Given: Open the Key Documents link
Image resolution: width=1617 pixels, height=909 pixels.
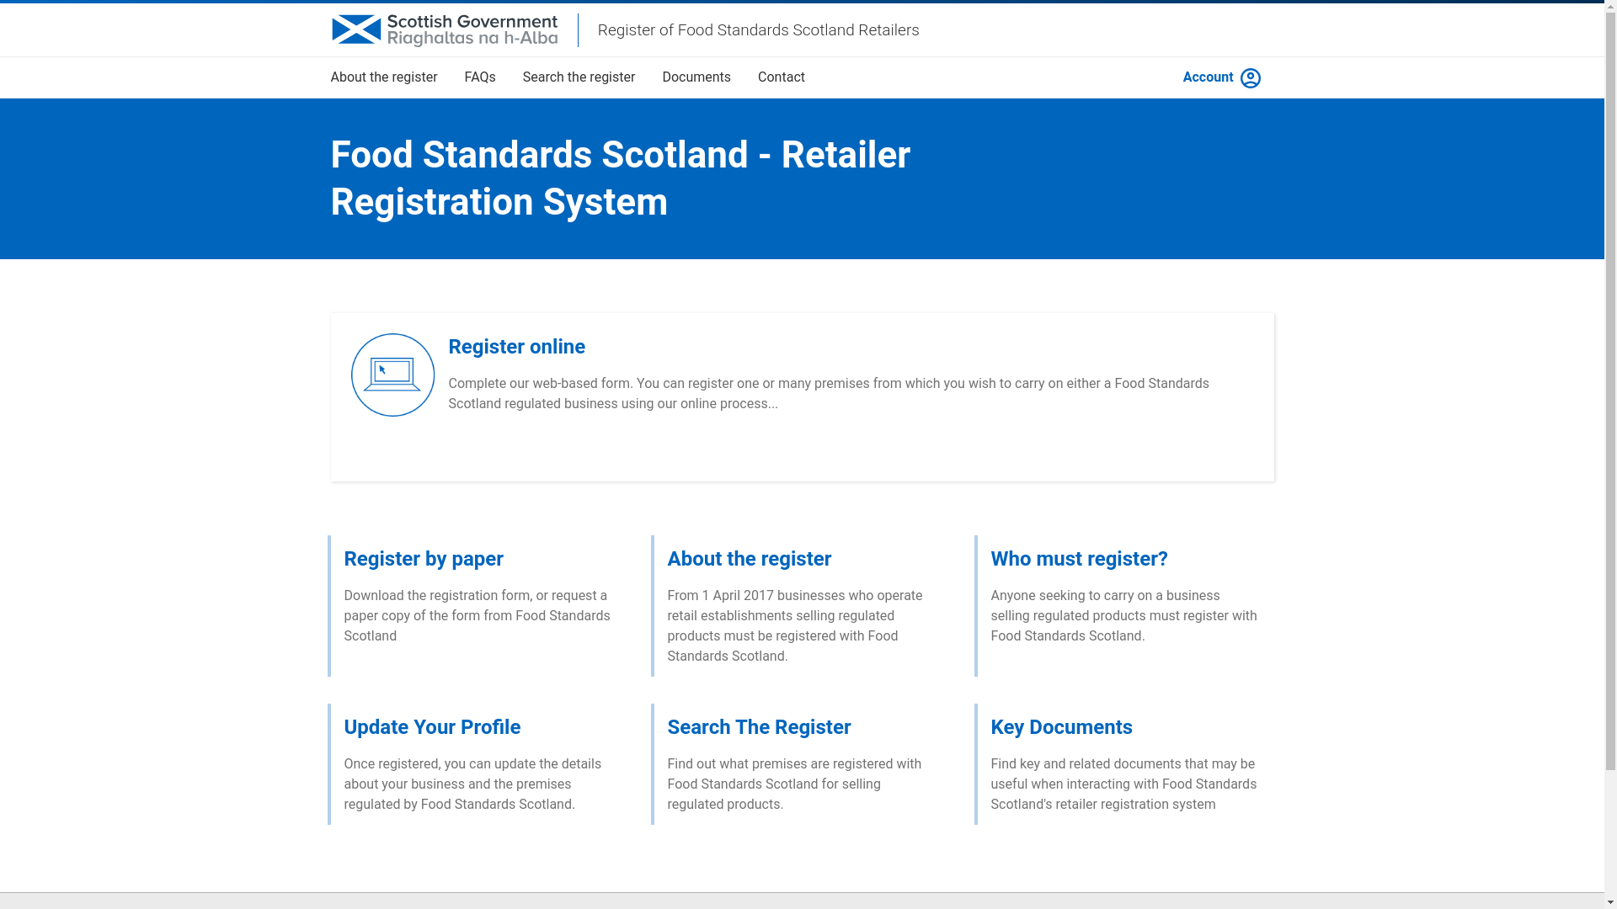Looking at the screenshot, I should 1061,727.
